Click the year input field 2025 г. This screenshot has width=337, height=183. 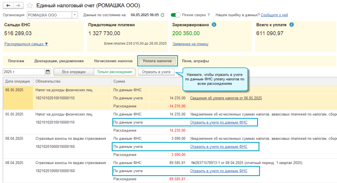coord(23,72)
